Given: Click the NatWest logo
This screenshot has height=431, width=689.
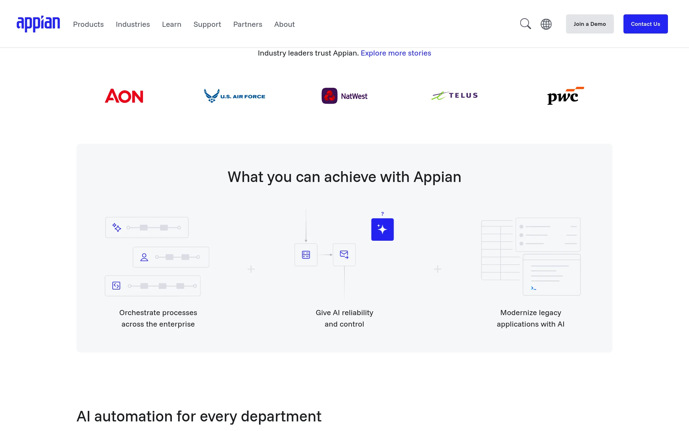Looking at the screenshot, I should (x=344, y=96).
